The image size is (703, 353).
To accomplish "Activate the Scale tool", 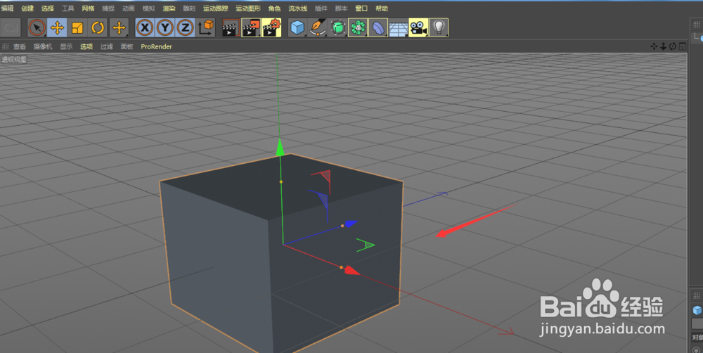I will [77, 28].
